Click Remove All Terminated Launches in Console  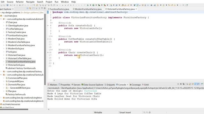pyautogui.click(x=184, y=84)
